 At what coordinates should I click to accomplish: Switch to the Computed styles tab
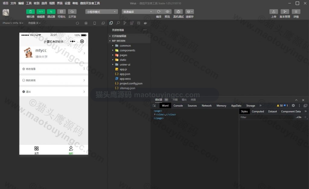click(258, 111)
